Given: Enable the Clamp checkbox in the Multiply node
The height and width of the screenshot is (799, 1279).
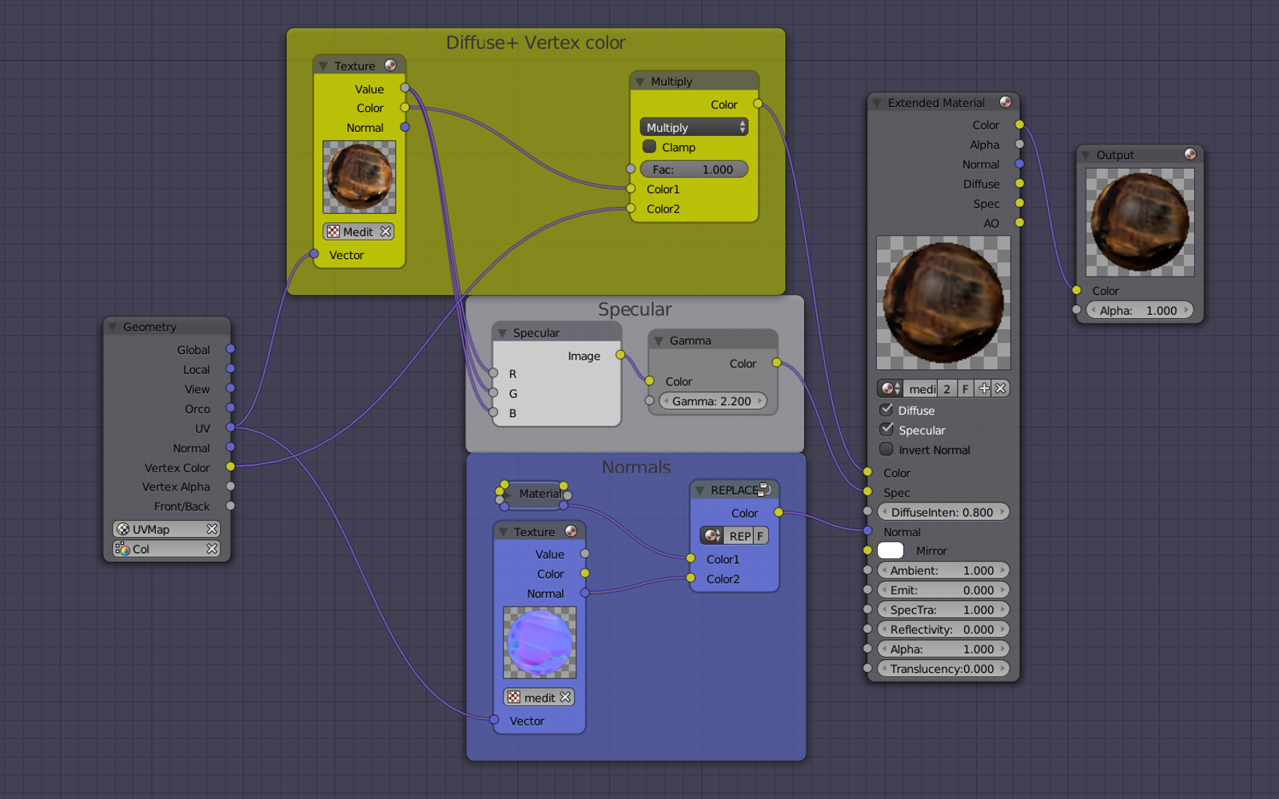Looking at the screenshot, I should coord(650,147).
